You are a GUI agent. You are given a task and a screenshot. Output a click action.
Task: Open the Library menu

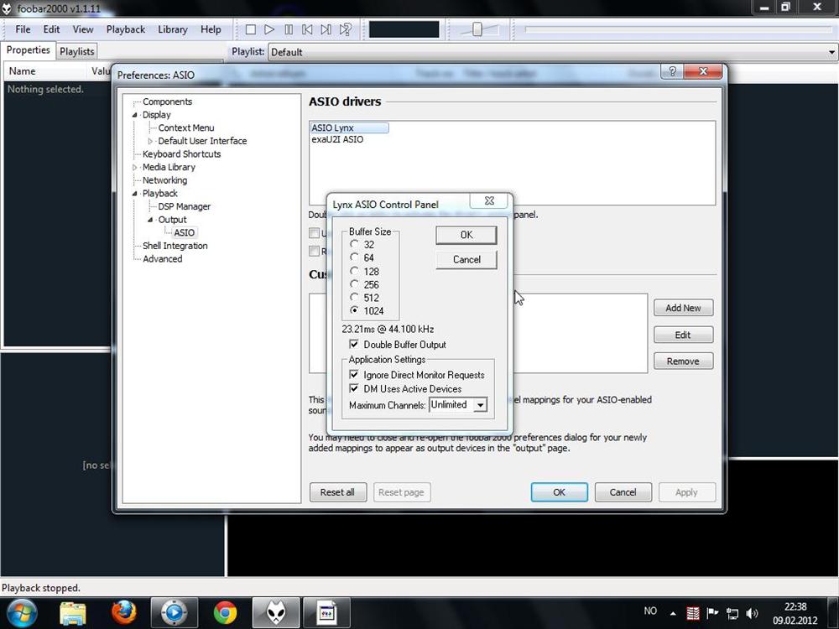click(x=172, y=29)
